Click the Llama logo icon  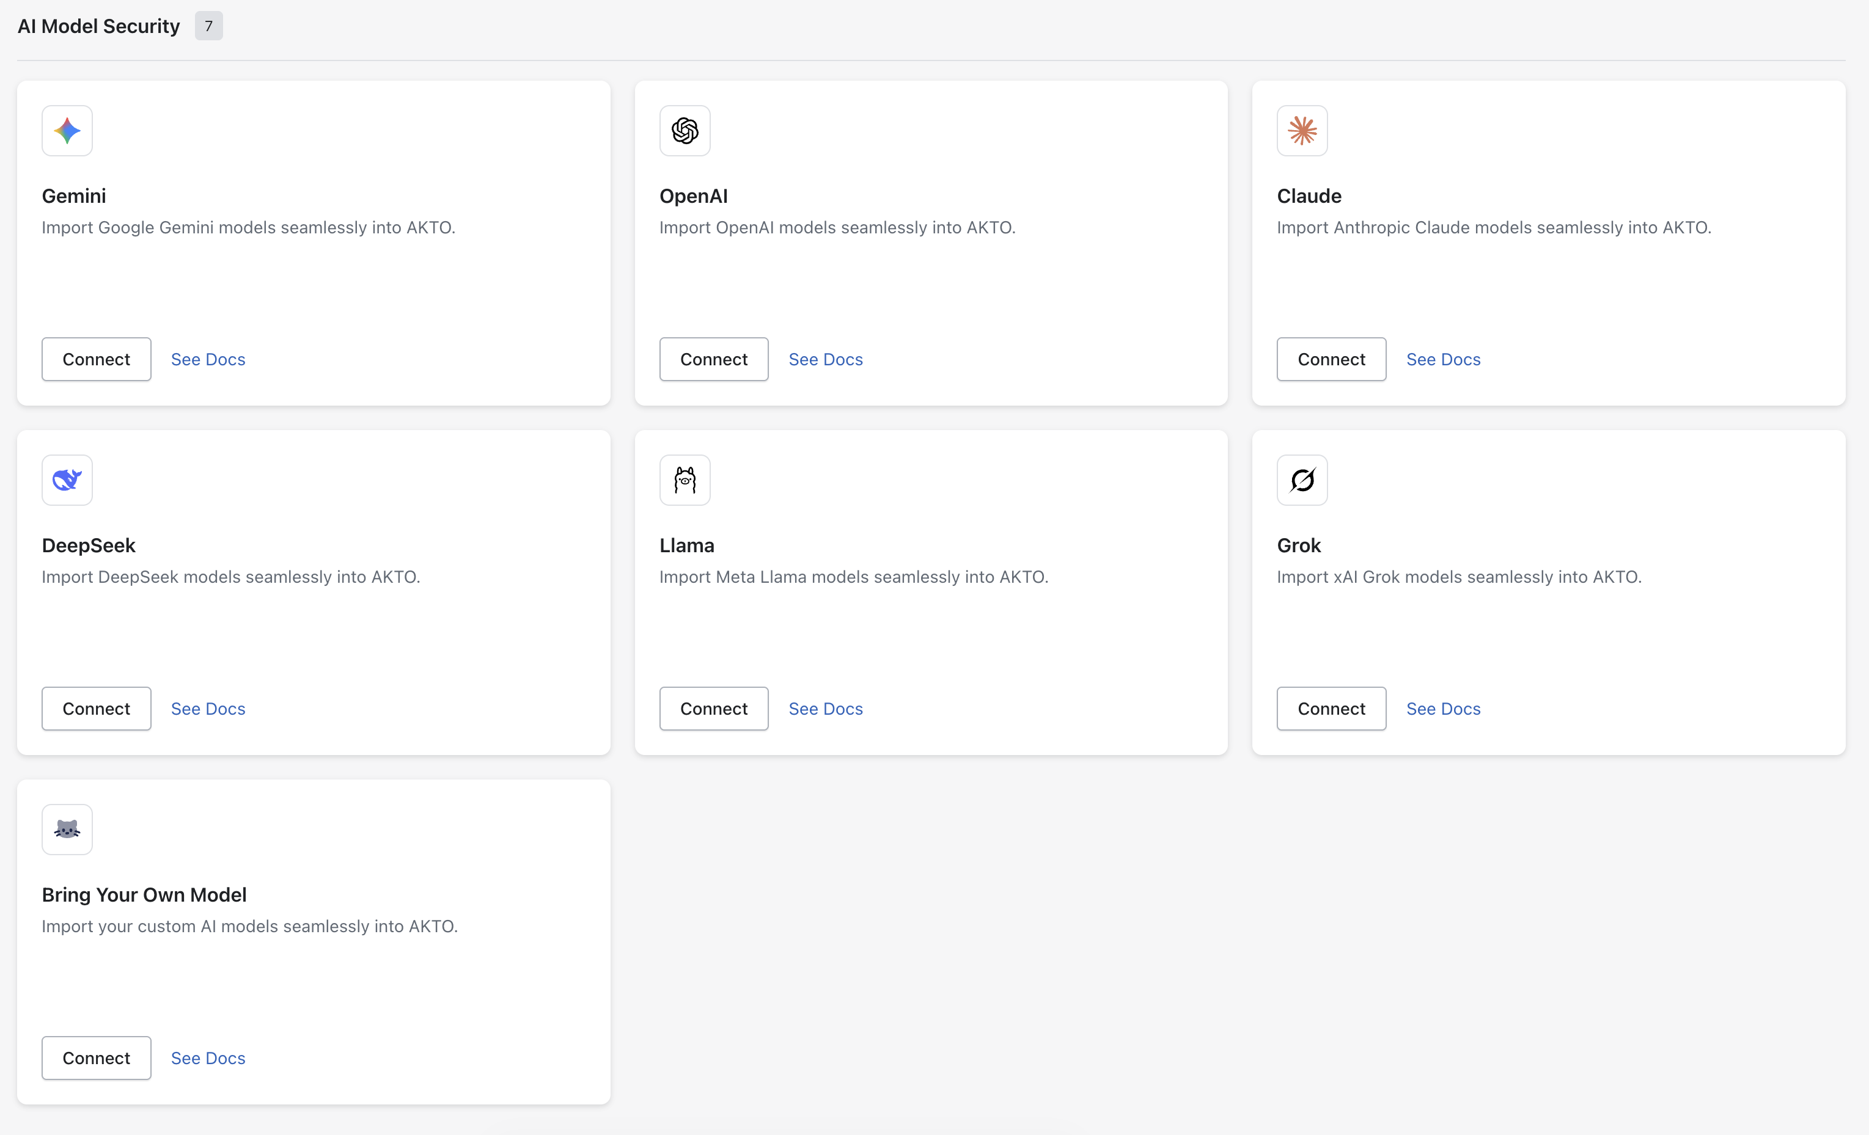[684, 480]
